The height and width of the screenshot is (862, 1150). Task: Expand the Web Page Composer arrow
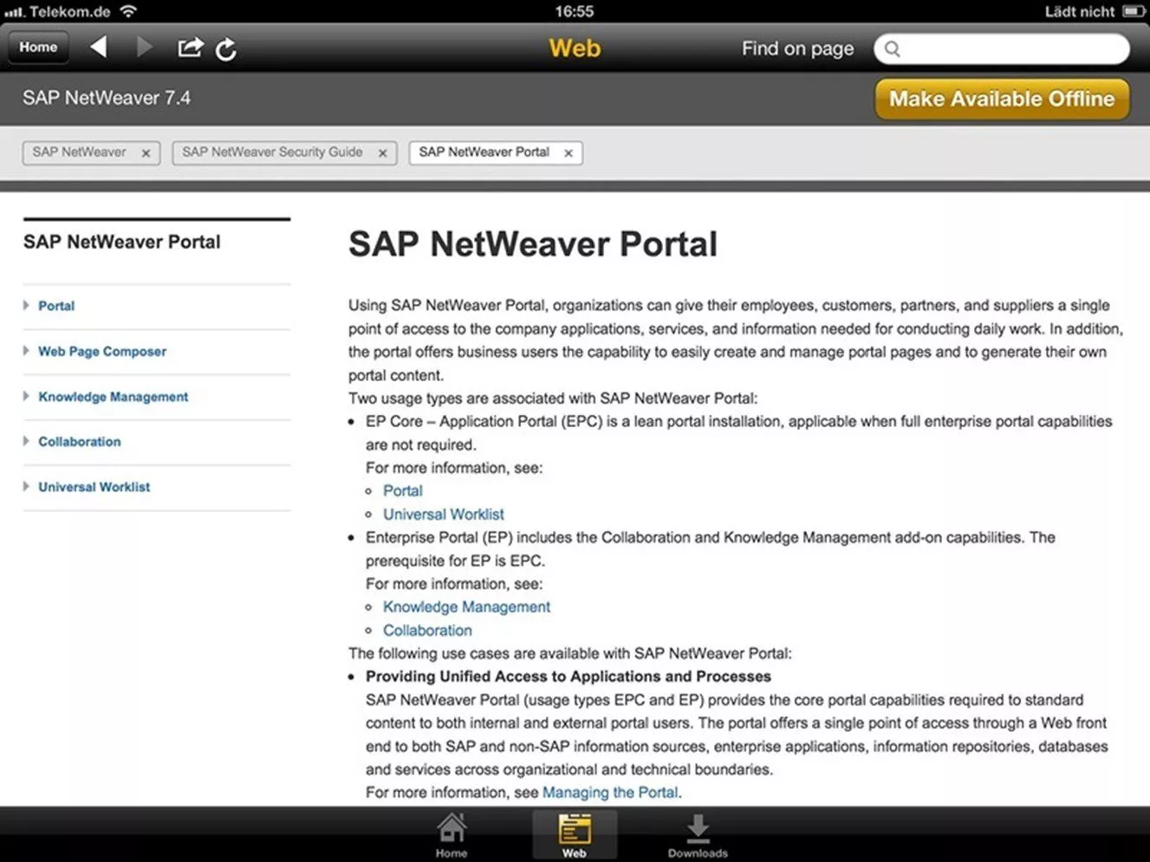(x=27, y=351)
